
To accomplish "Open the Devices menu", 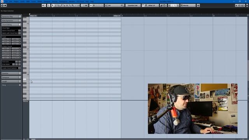I will click(55, 2).
